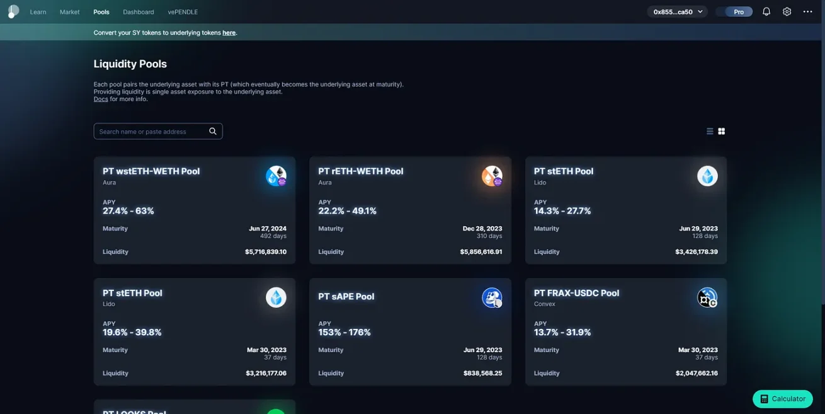825x414 pixels.
Task: Expand the wallet address 0x855...ca50 dropdown
Action: click(678, 11)
